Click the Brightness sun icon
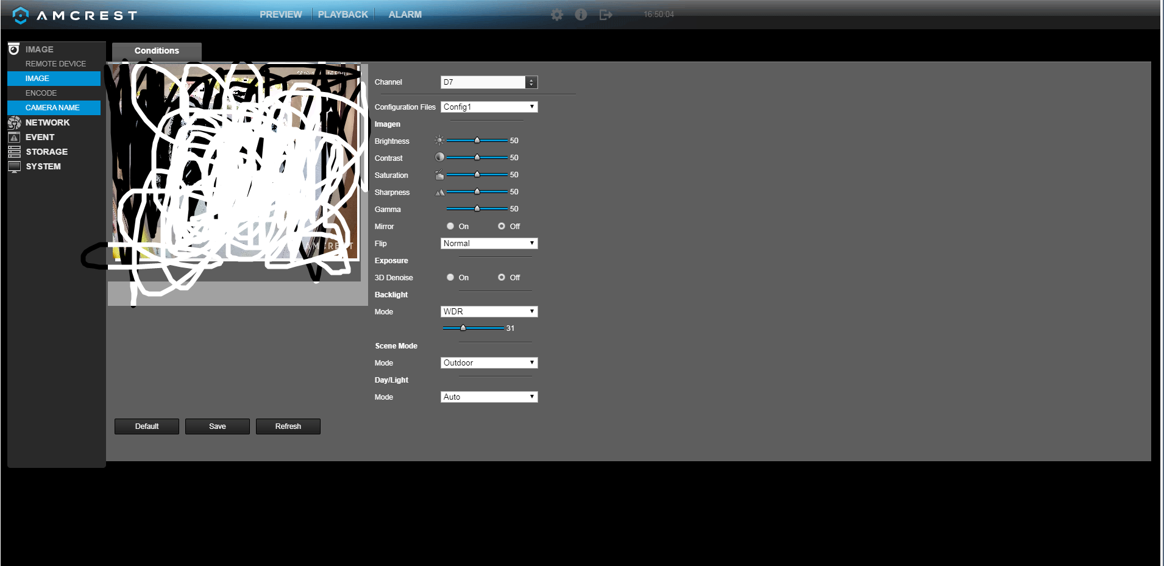This screenshot has width=1164, height=566. click(439, 140)
